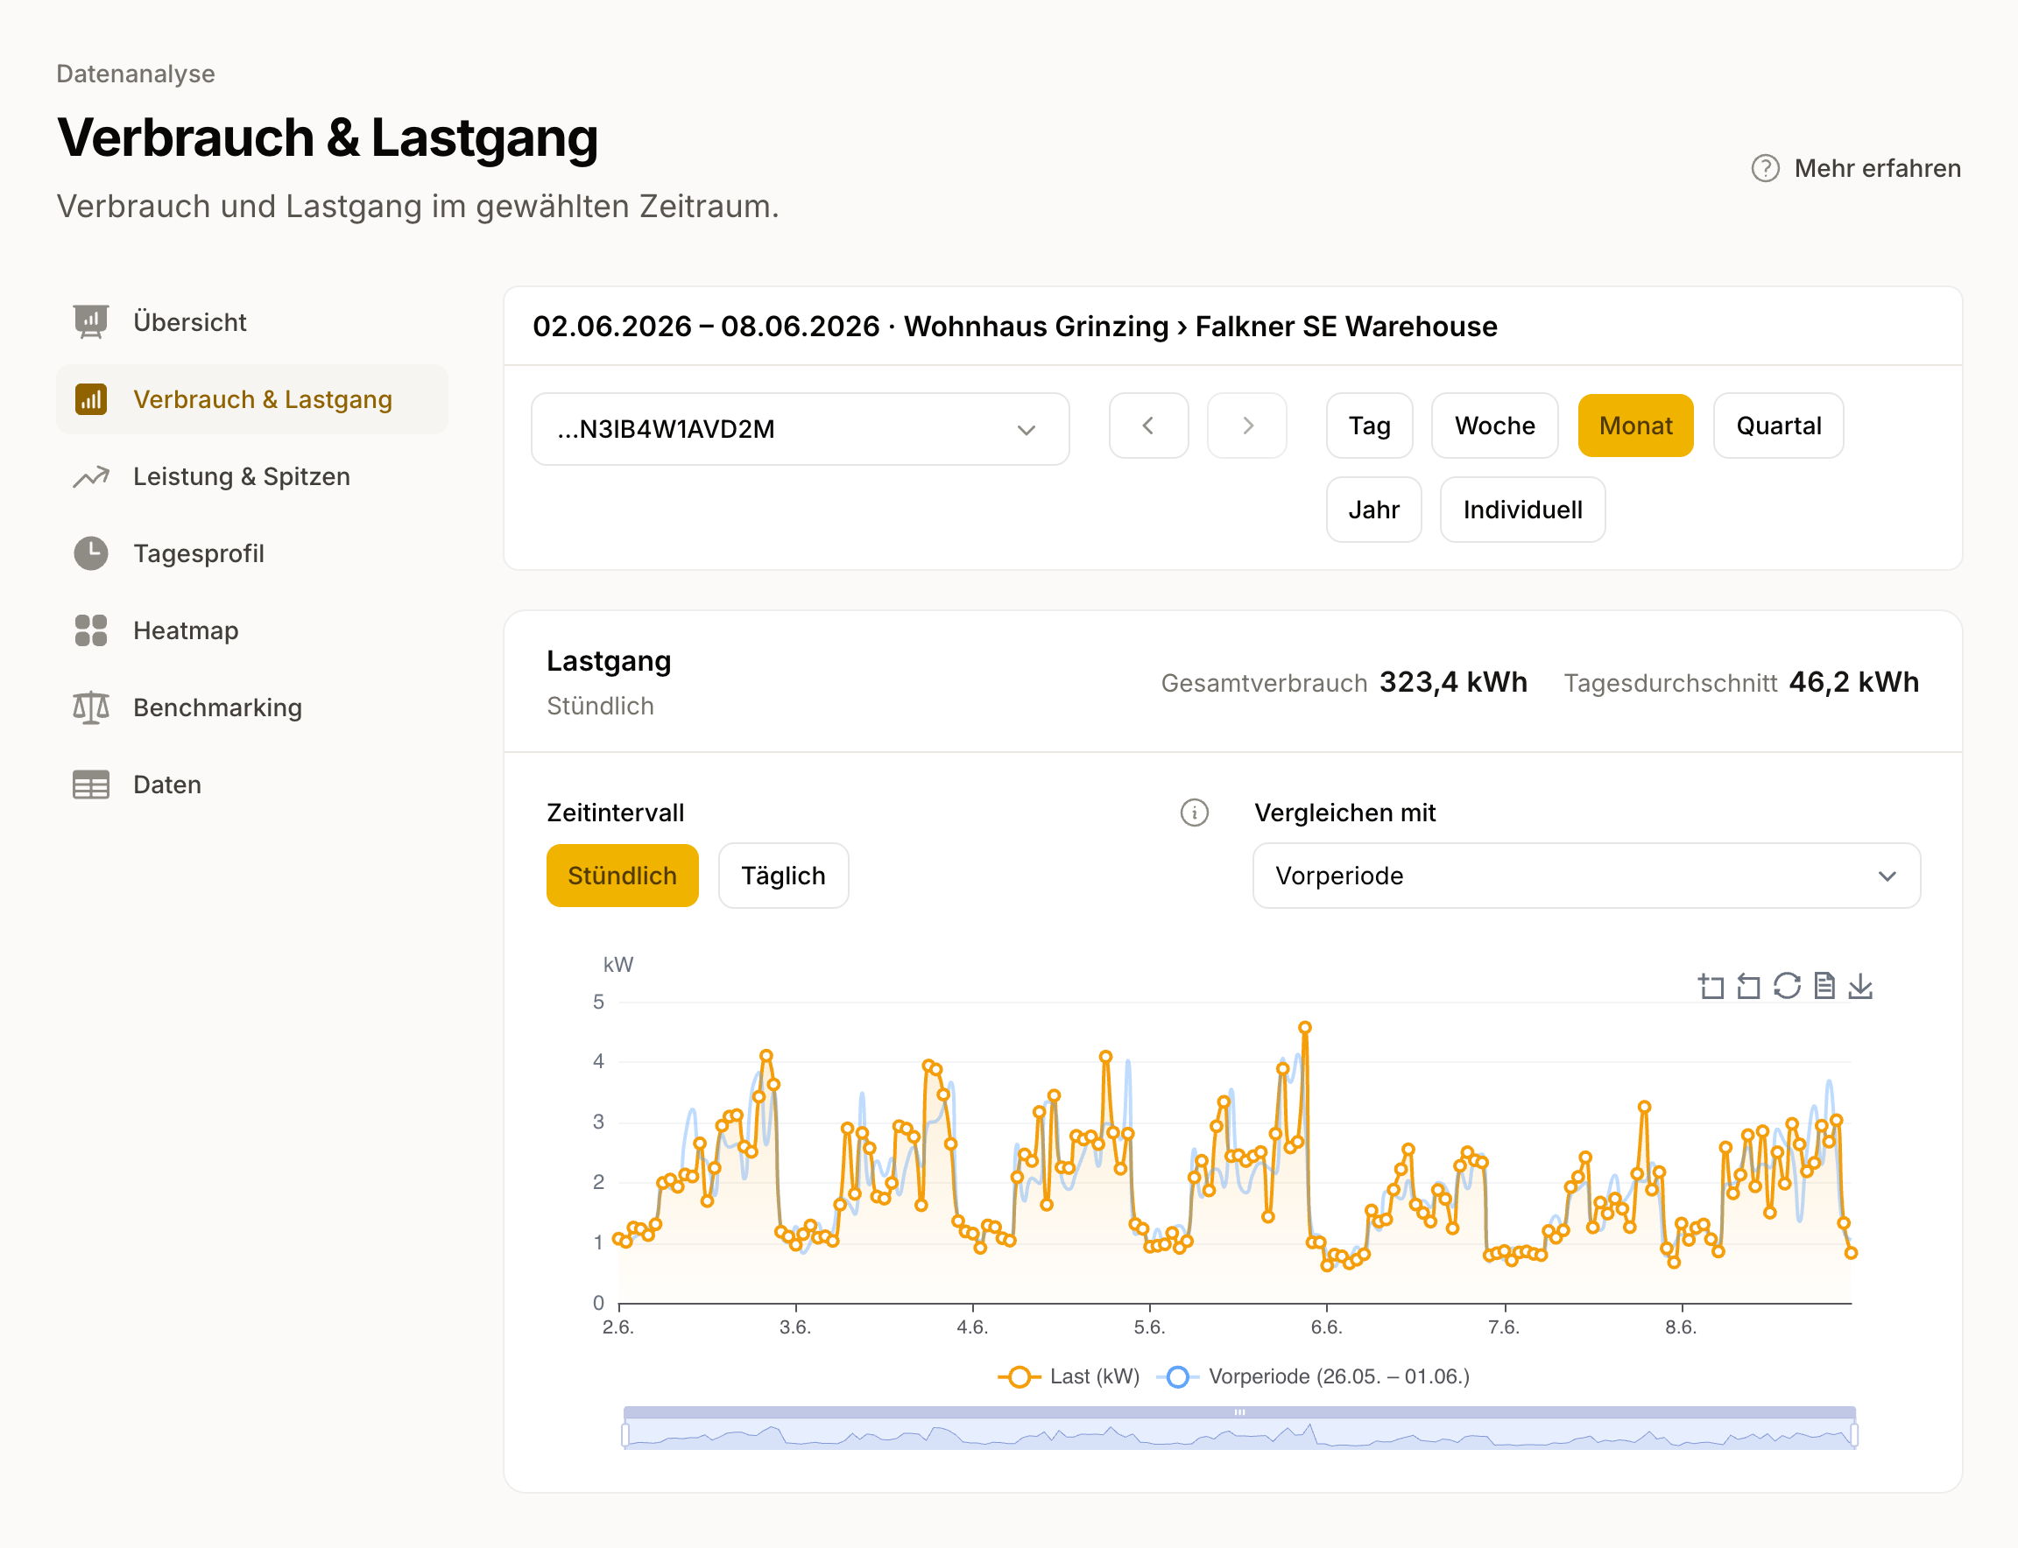Show the Zeitintervall info icon
Screen dimensions: 2018x1548
1194,813
